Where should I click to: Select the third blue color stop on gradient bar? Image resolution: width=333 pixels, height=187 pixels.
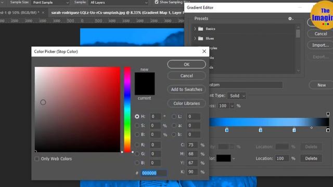pyautogui.click(x=294, y=130)
